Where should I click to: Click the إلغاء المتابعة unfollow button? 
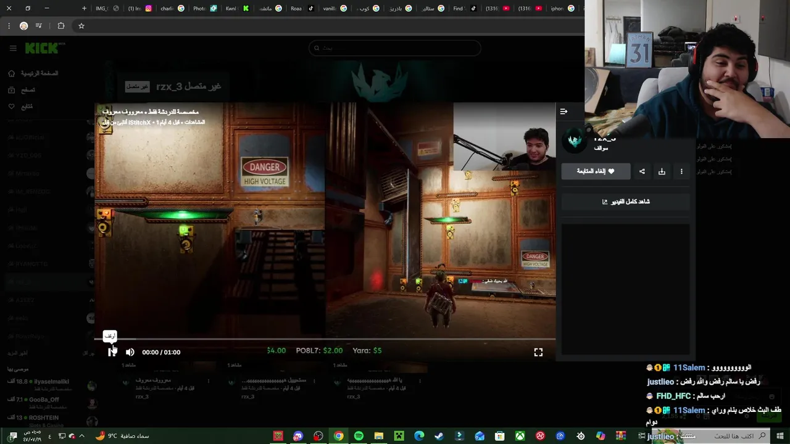click(x=596, y=171)
